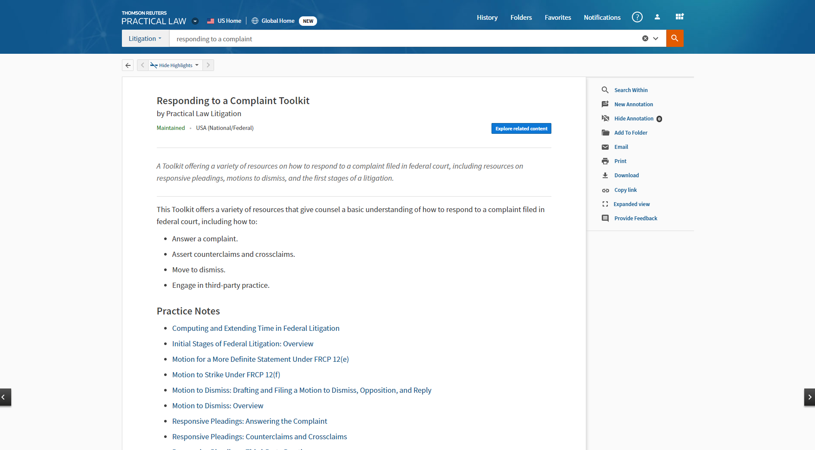Expand the Litigation category dropdown
Image resolution: width=815 pixels, height=450 pixels.
(145, 39)
